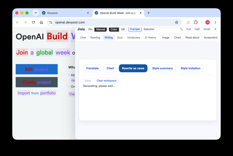Select the OpenAI Build Week browser tab
This screenshot has height=156, width=233.
click(x=119, y=13)
